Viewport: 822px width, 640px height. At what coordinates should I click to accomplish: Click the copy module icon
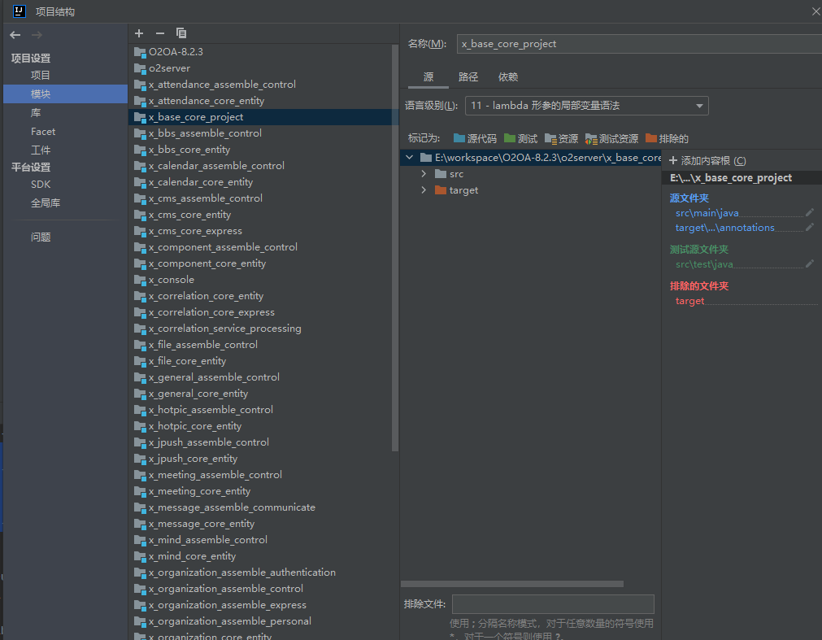coord(181,33)
